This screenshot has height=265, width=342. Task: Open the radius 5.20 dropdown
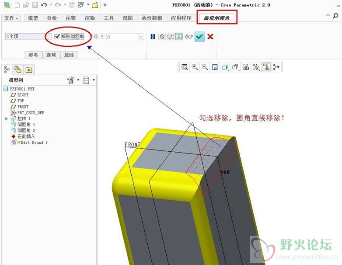click(x=141, y=37)
